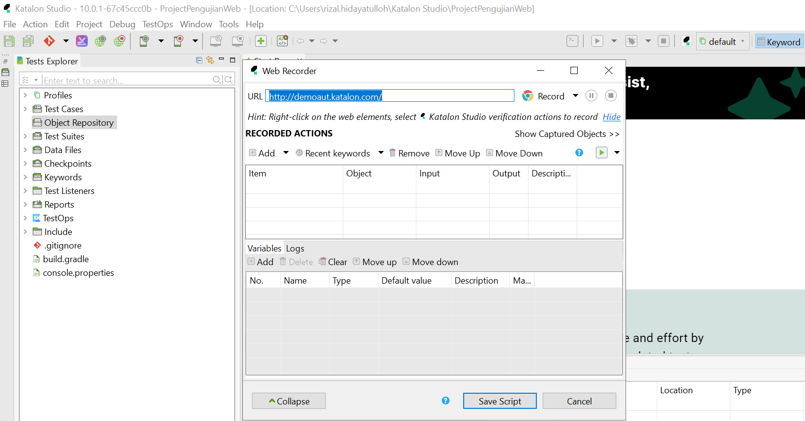This screenshot has width=805, height=421.
Task: Switch to the Variables tab
Action: coord(264,249)
